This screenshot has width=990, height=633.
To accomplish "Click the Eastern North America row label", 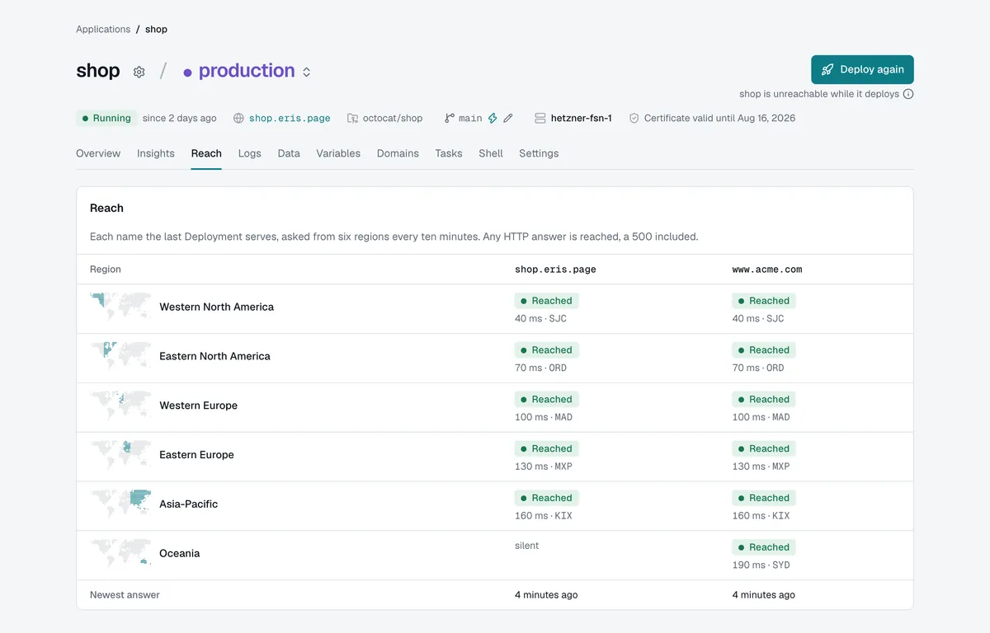I will click(214, 356).
